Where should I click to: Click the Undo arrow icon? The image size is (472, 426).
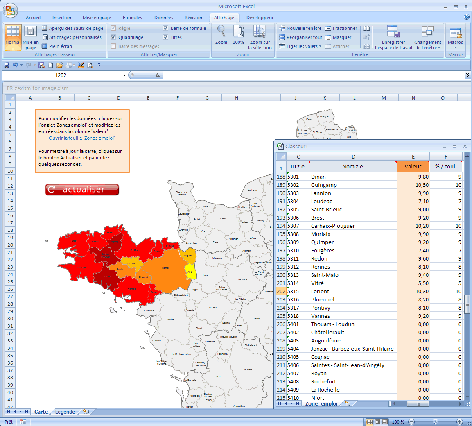pos(16,65)
